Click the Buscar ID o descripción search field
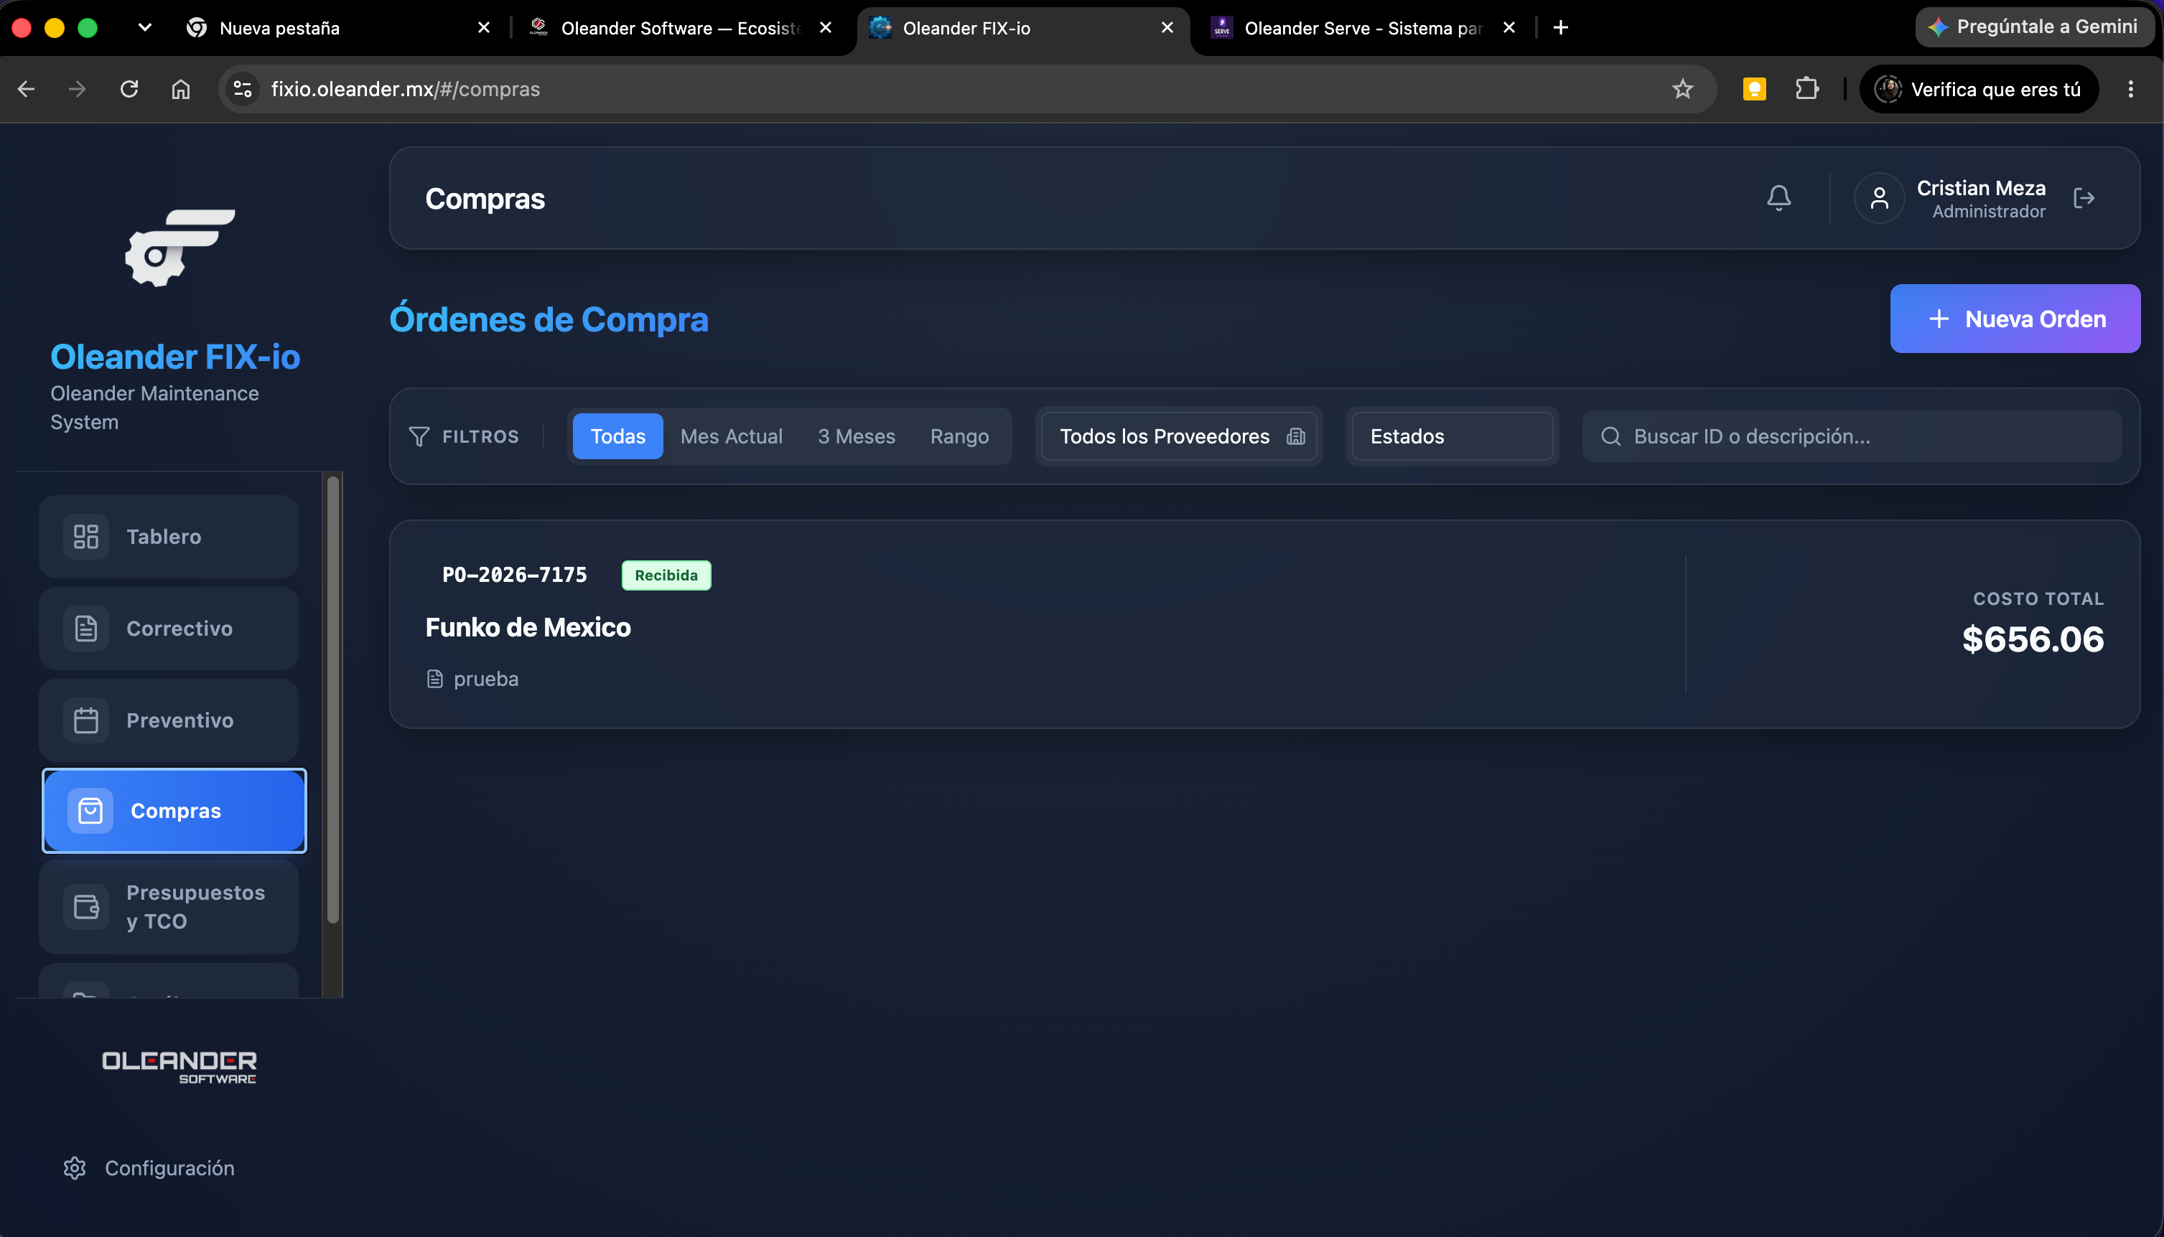2164x1237 pixels. (1852, 436)
